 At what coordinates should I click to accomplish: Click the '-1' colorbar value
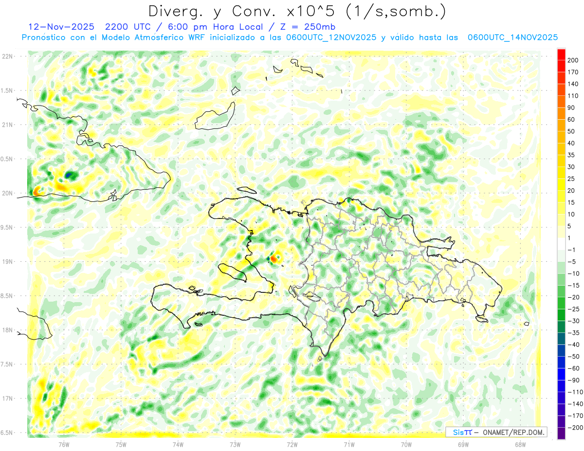point(572,250)
